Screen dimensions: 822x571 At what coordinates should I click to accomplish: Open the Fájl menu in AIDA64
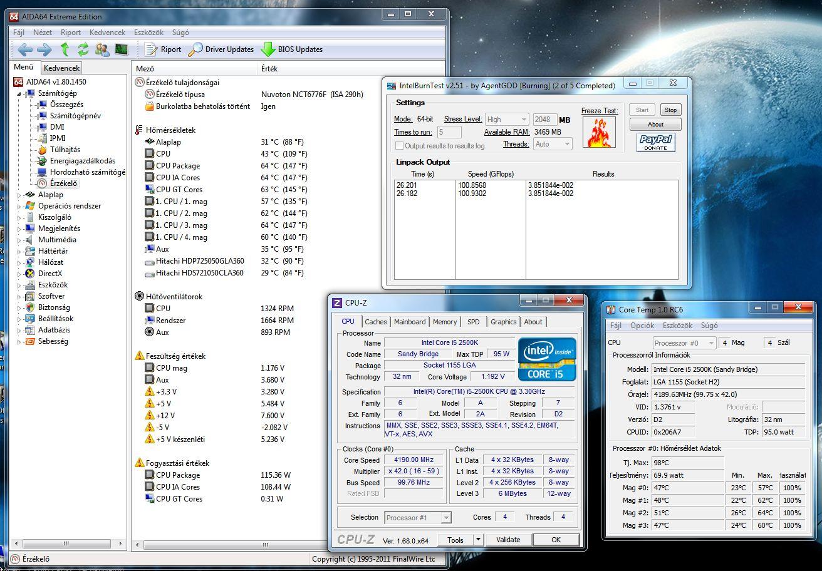tap(19, 33)
